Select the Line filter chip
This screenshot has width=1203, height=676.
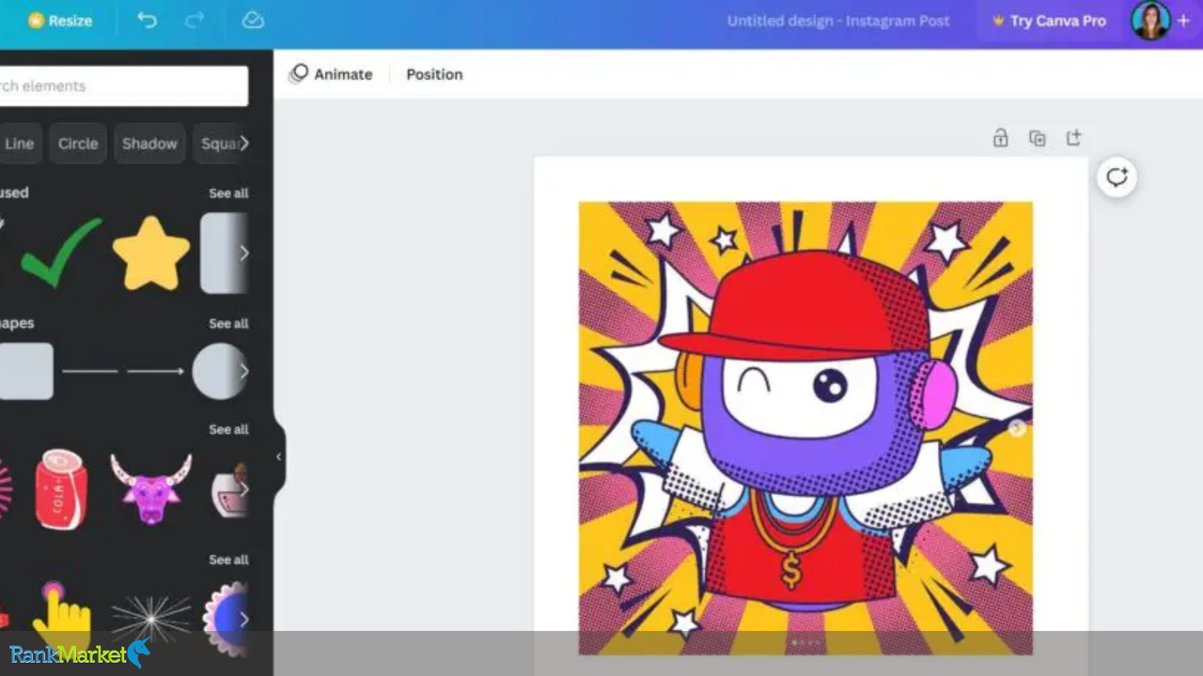20,144
